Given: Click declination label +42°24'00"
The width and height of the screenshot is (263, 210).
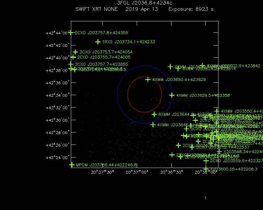Looking at the screenshot, I should 58,157.
